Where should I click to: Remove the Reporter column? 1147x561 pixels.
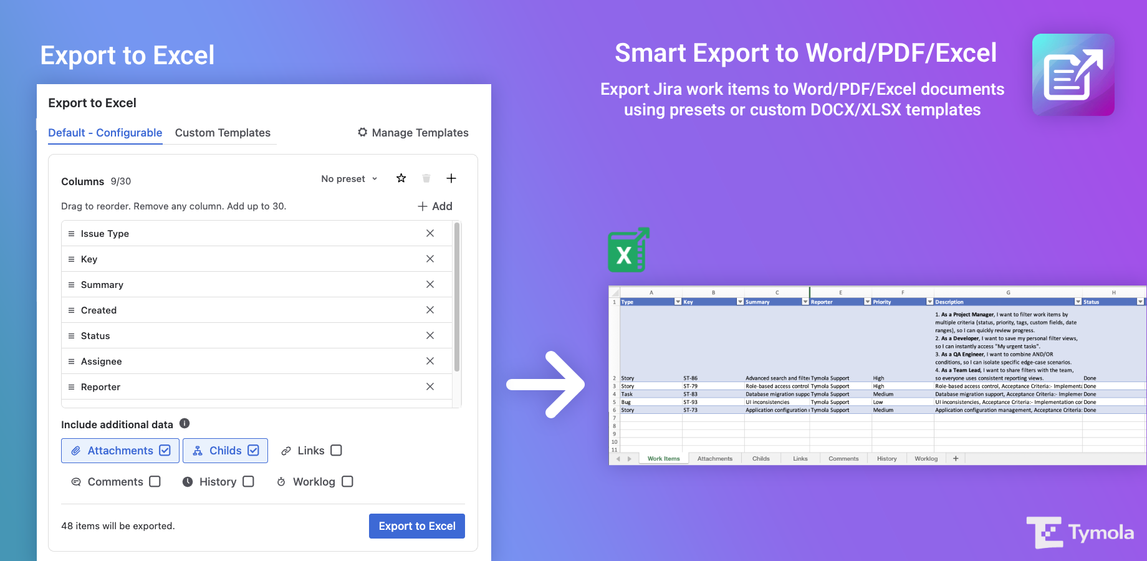click(x=430, y=386)
